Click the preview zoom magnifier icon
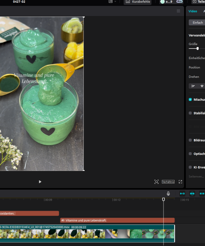Viewport: 205px width, 246px height. click(x=156, y=182)
